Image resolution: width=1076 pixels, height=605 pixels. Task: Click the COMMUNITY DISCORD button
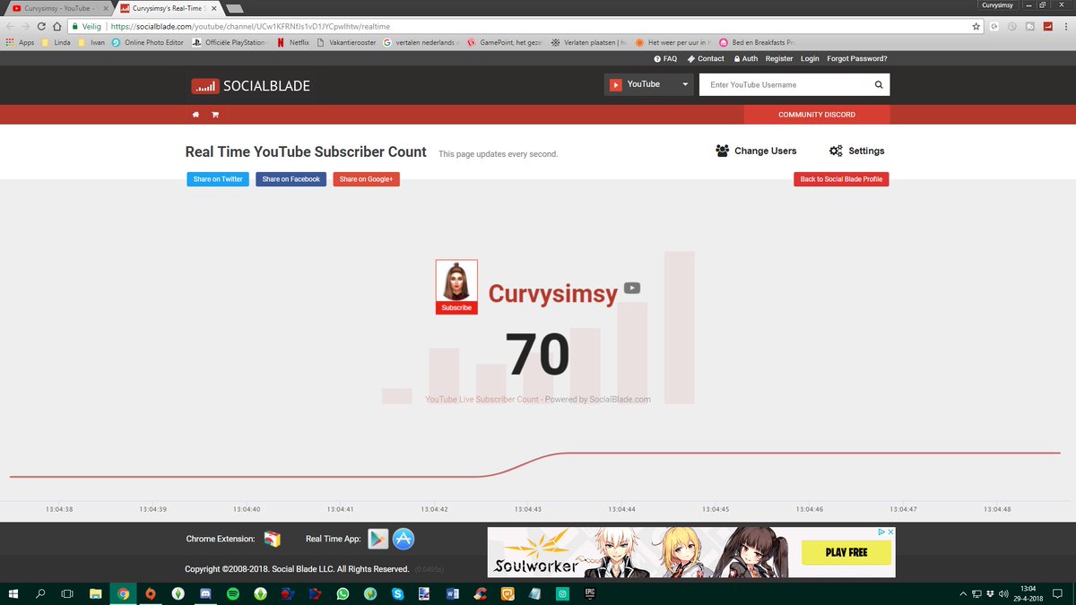[817, 115]
